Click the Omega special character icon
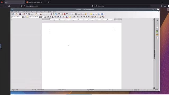Viewport: 169px width, 95px height. coord(76,14)
